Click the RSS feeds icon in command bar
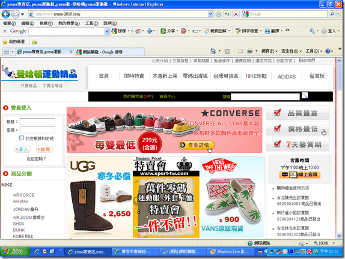This screenshot has width=345, height=259. tap(227, 52)
